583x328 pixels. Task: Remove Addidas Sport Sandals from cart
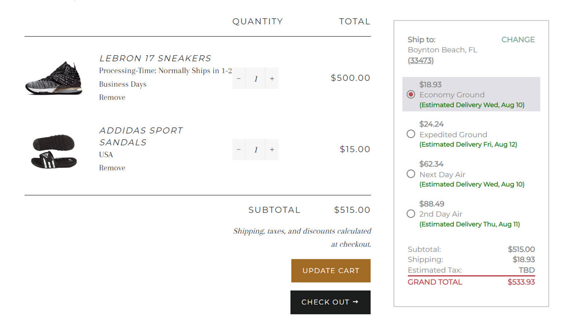pos(111,168)
